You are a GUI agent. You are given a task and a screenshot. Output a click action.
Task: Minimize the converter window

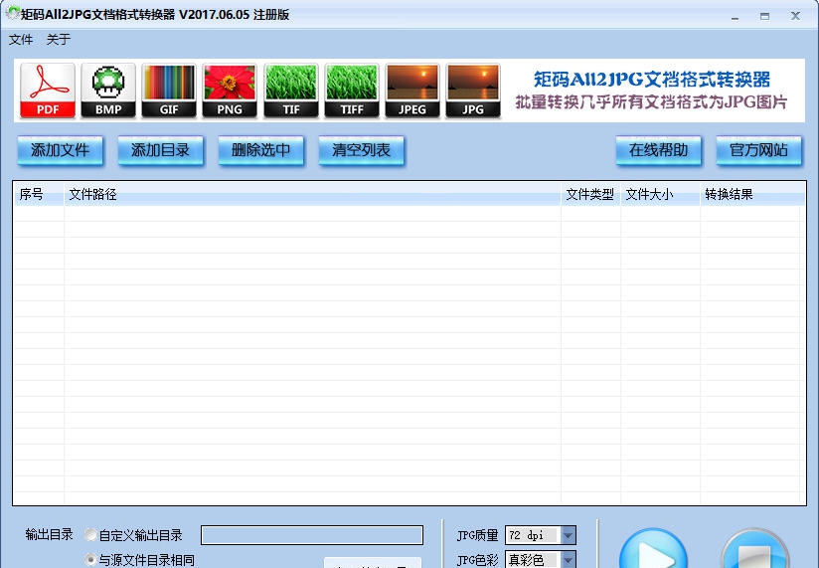click(x=735, y=16)
